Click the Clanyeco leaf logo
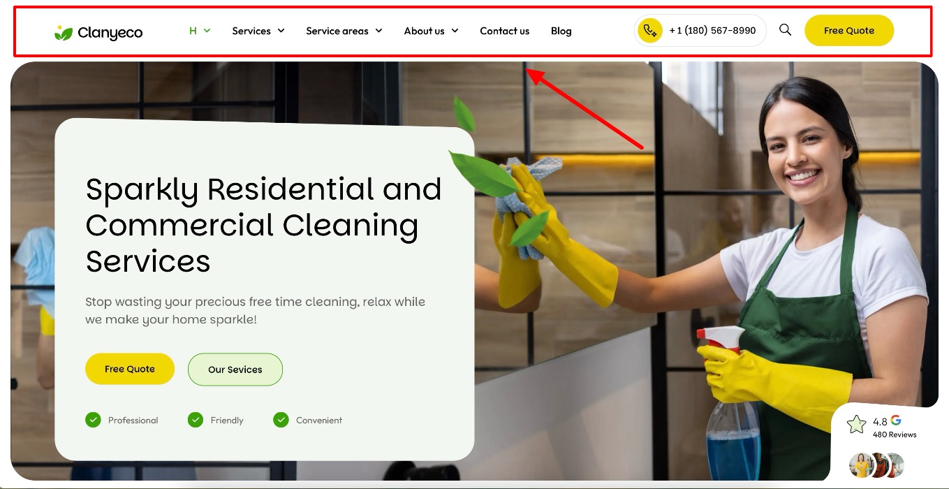The height and width of the screenshot is (489, 949). click(64, 32)
